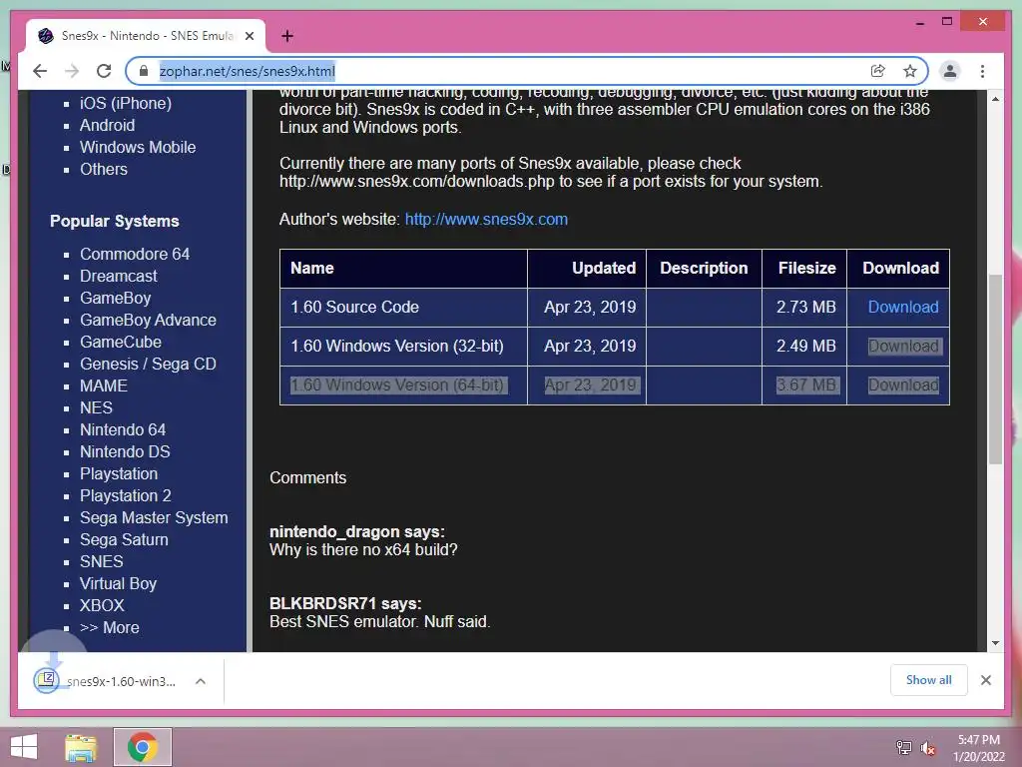Reload the current page
This screenshot has height=767, width=1022.
104,71
